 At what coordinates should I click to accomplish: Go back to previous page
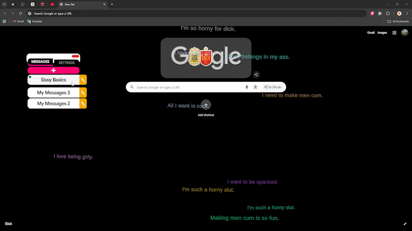[x=5, y=13]
